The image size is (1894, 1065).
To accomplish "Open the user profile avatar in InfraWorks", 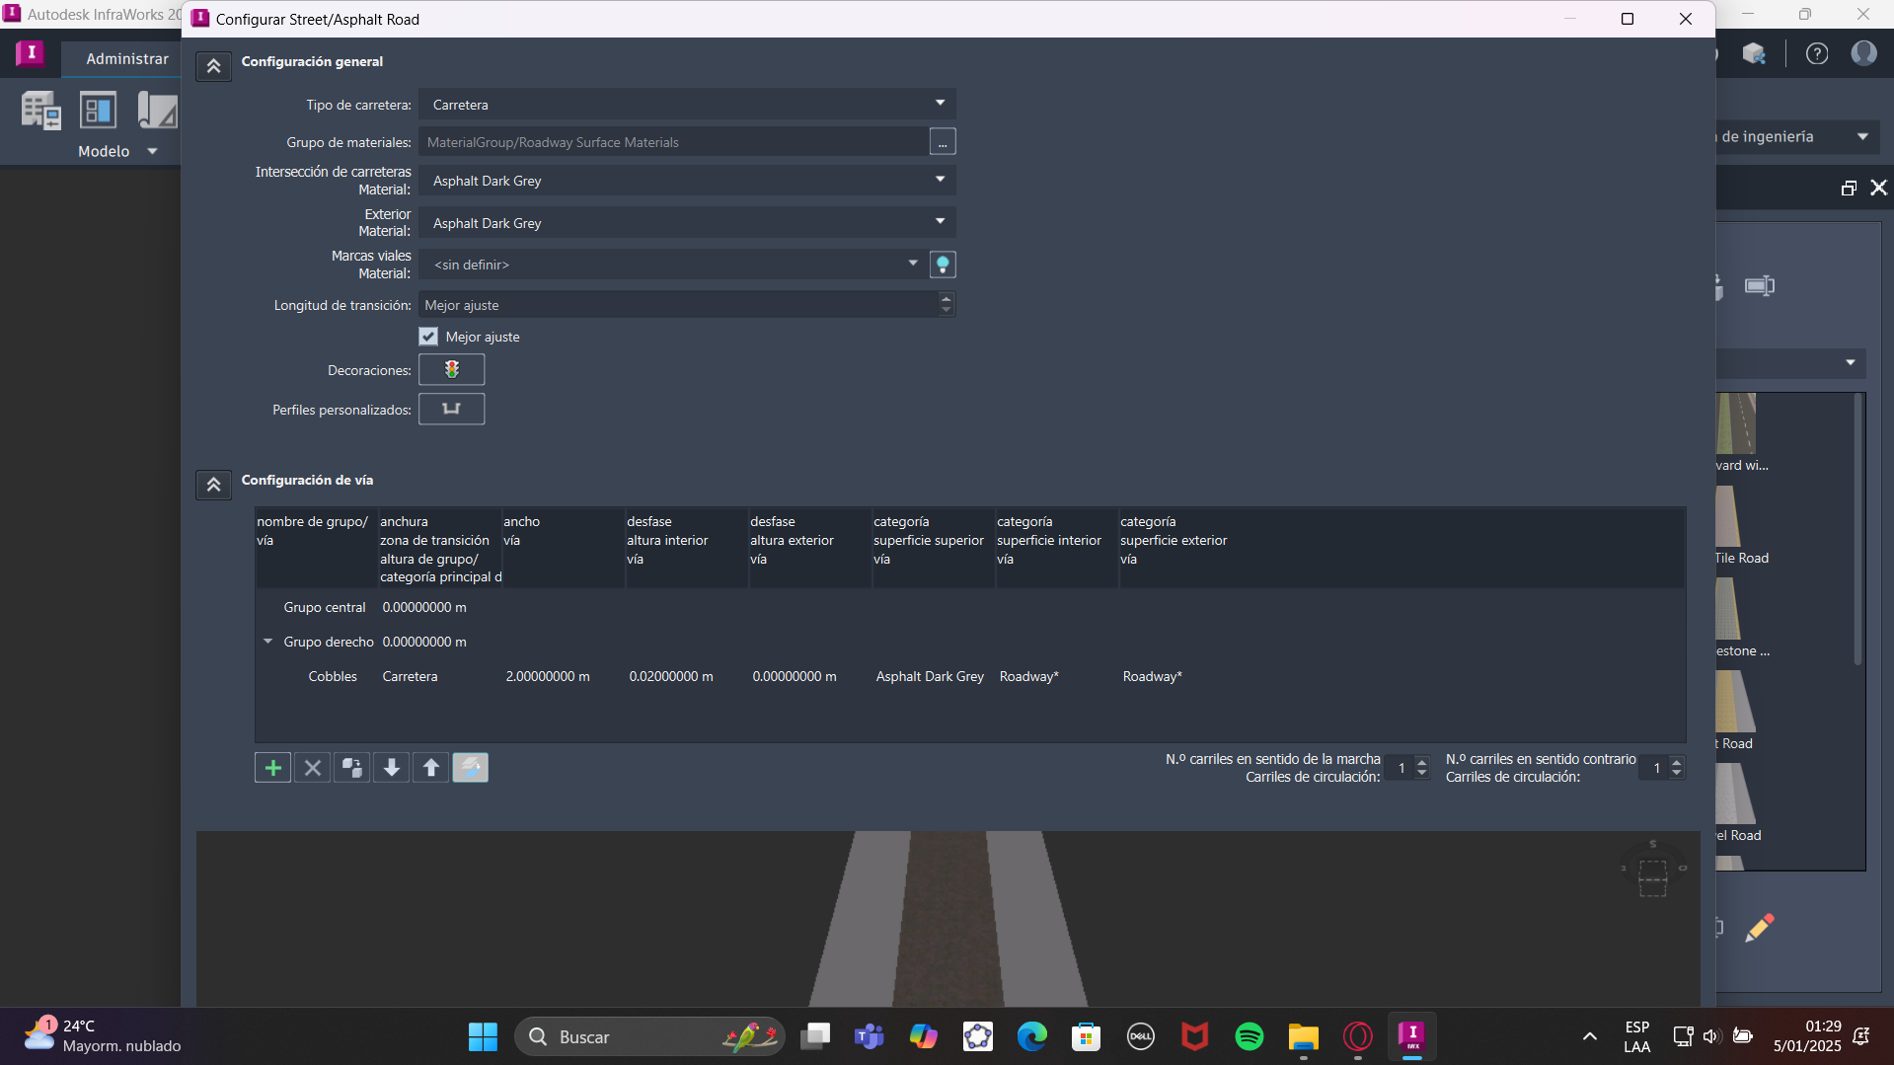I will coord(1863,53).
